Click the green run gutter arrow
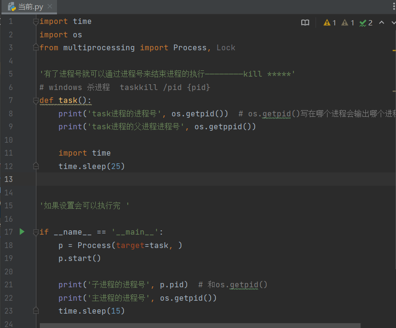The height and width of the screenshot is (328, 396). pyautogui.click(x=22, y=232)
